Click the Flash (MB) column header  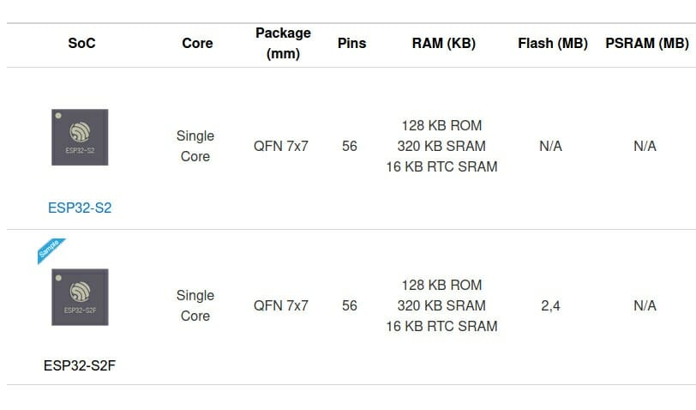point(553,43)
